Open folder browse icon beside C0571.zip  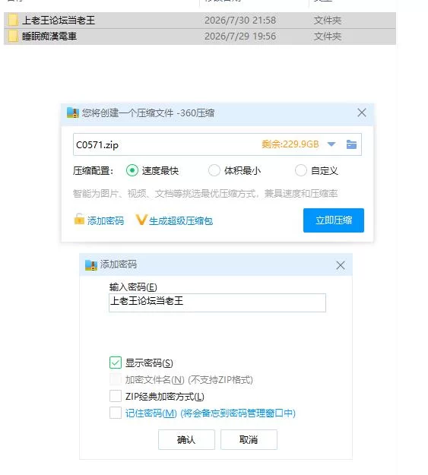pos(351,144)
